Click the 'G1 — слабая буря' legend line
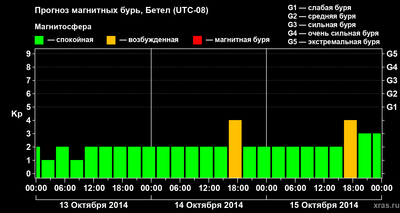This screenshot has height=213, width=400. pos(319,7)
